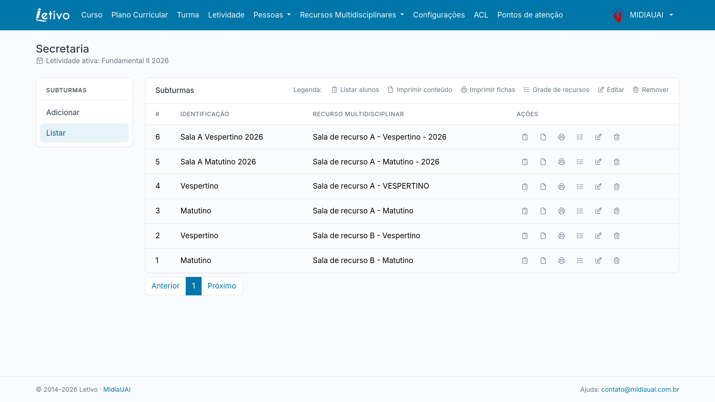This screenshot has width=715, height=402.
Task: Open Letividade in the navbar
Action: point(226,15)
